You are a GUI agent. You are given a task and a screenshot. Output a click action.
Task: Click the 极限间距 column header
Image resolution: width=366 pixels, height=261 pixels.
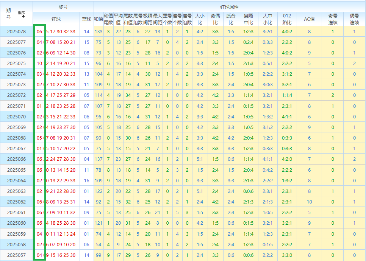click(147, 19)
